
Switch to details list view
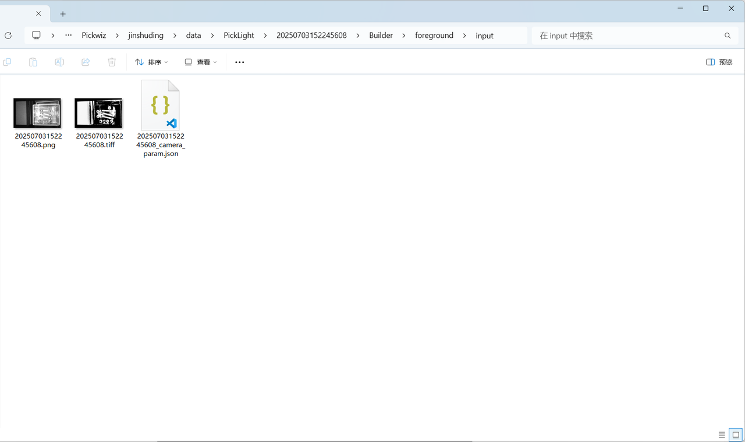click(x=722, y=434)
